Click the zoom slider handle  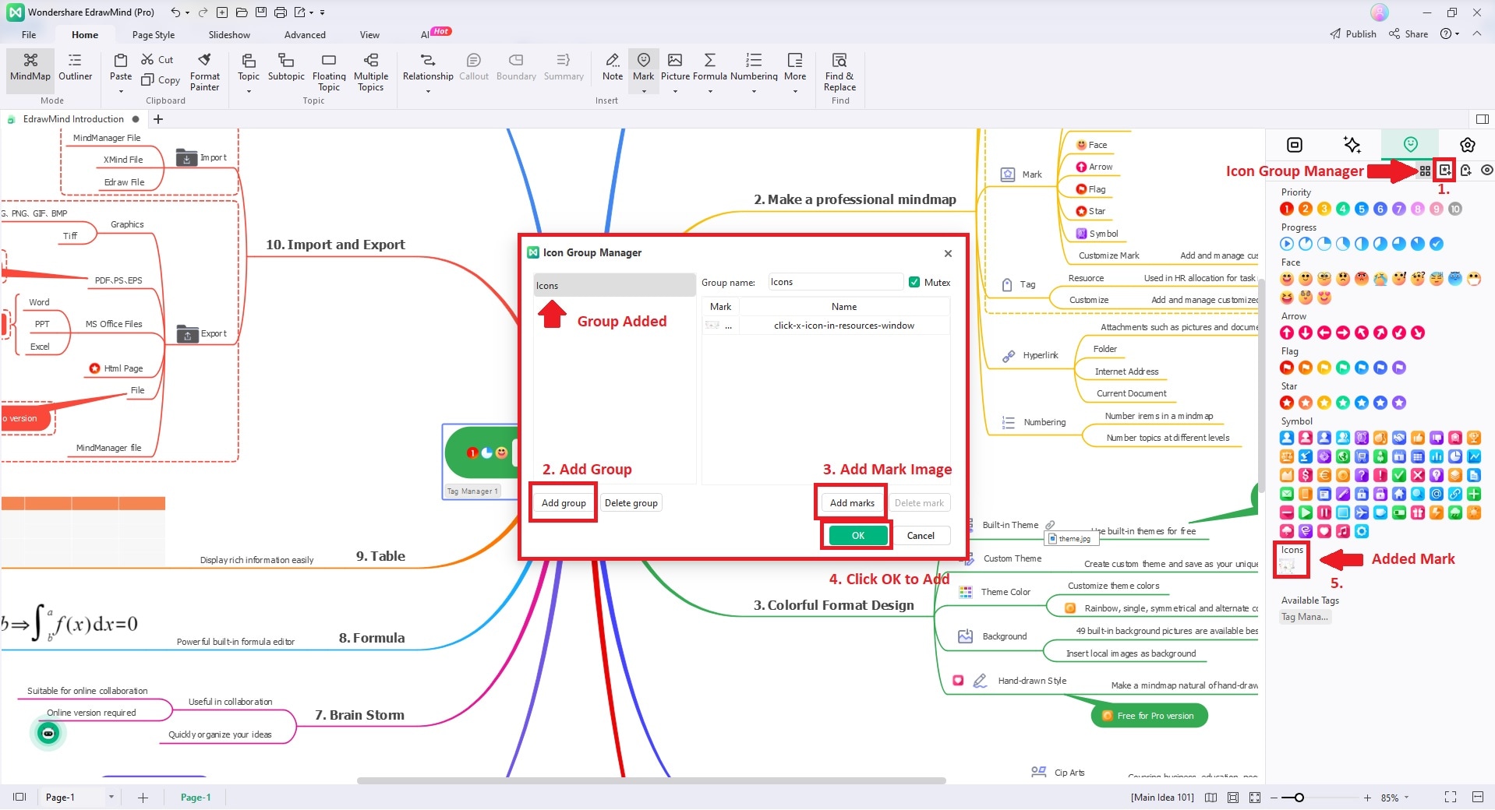pos(1299,798)
